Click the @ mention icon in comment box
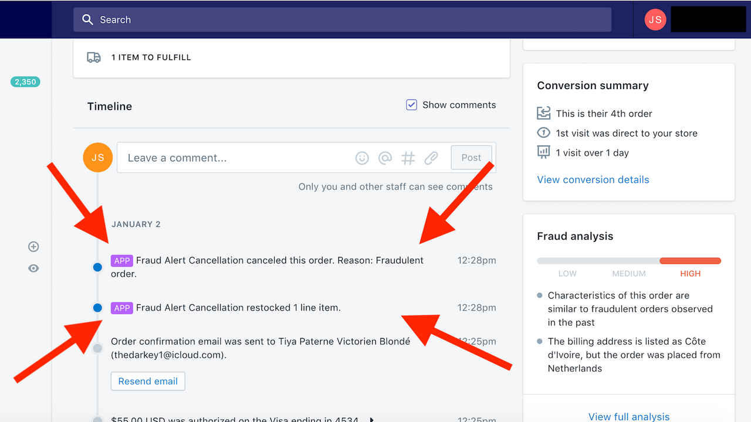This screenshot has width=751, height=422. pyautogui.click(x=385, y=158)
